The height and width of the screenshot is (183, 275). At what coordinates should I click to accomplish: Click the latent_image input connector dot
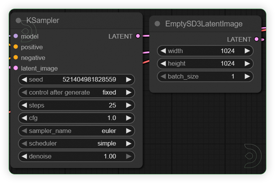[16, 68]
